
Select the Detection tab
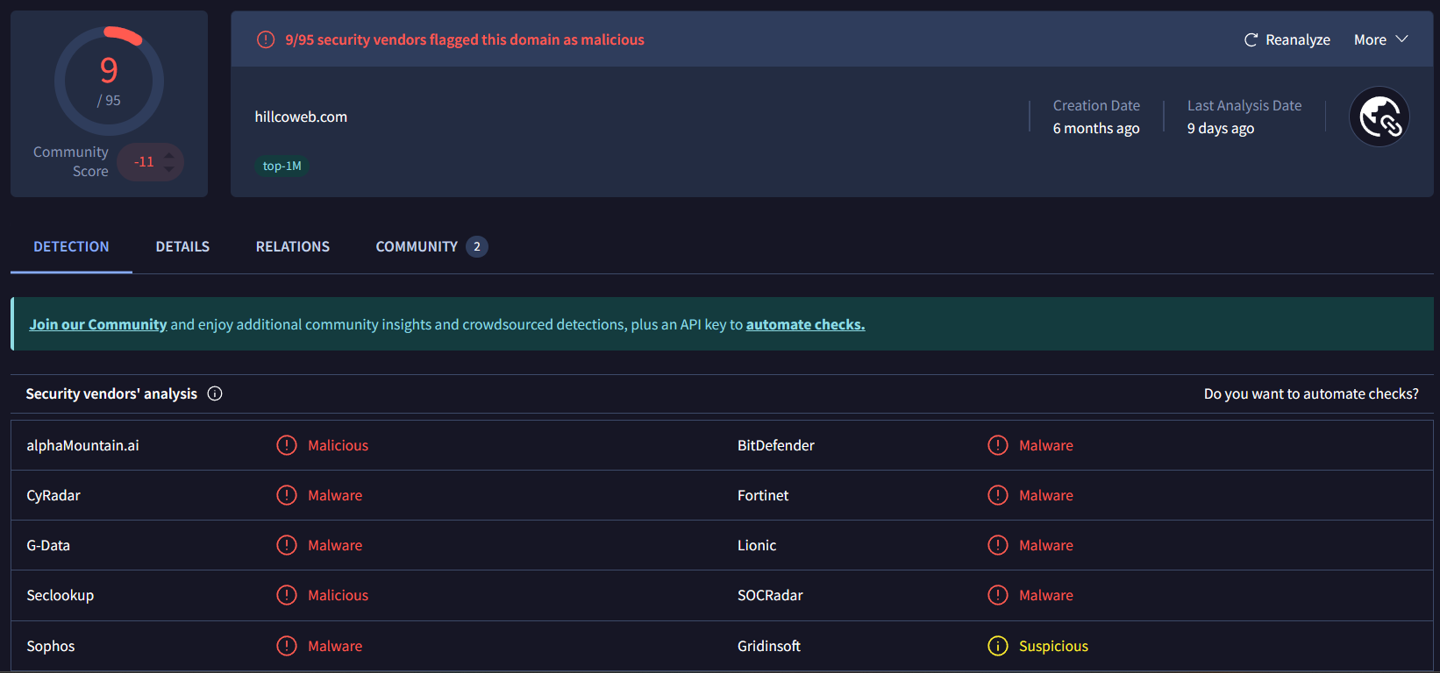(x=71, y=247)
